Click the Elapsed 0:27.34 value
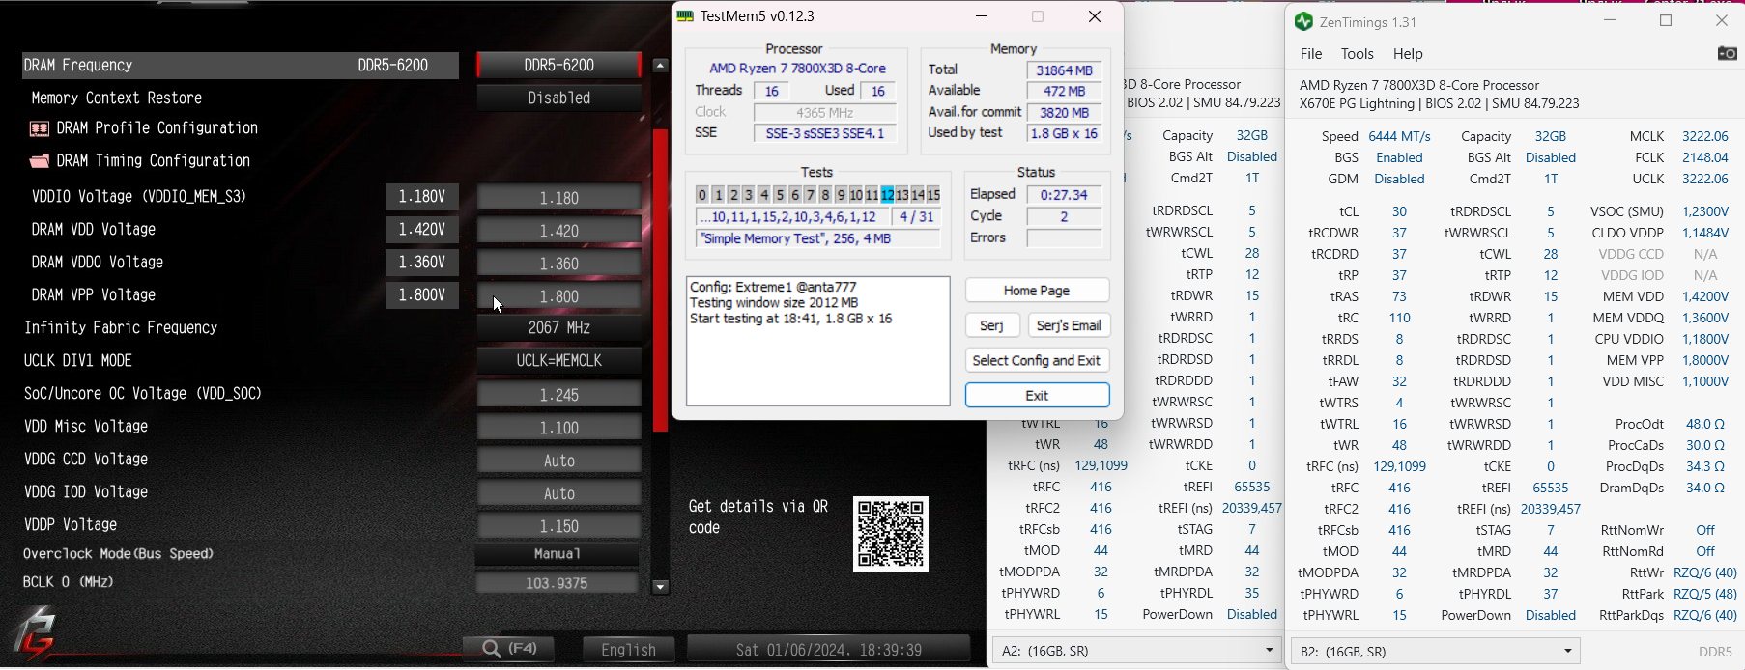1745x670 pixels. click(1064, 195)
